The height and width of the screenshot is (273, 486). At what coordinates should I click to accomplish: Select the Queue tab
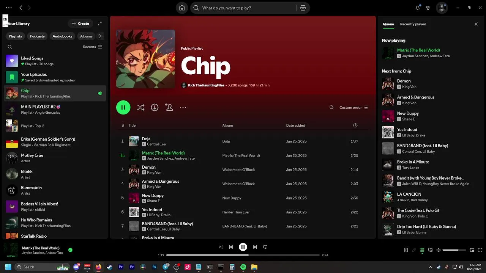[x=388, y=24]
